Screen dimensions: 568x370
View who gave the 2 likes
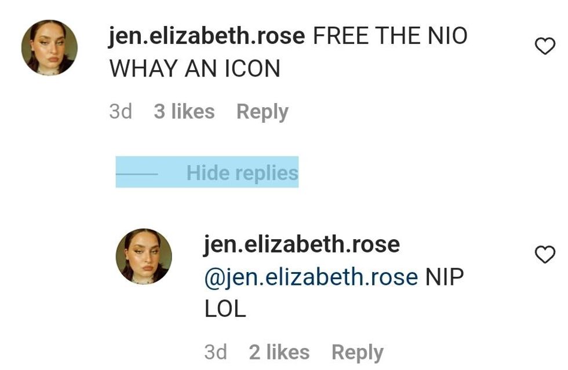click(x=279, y=352)
